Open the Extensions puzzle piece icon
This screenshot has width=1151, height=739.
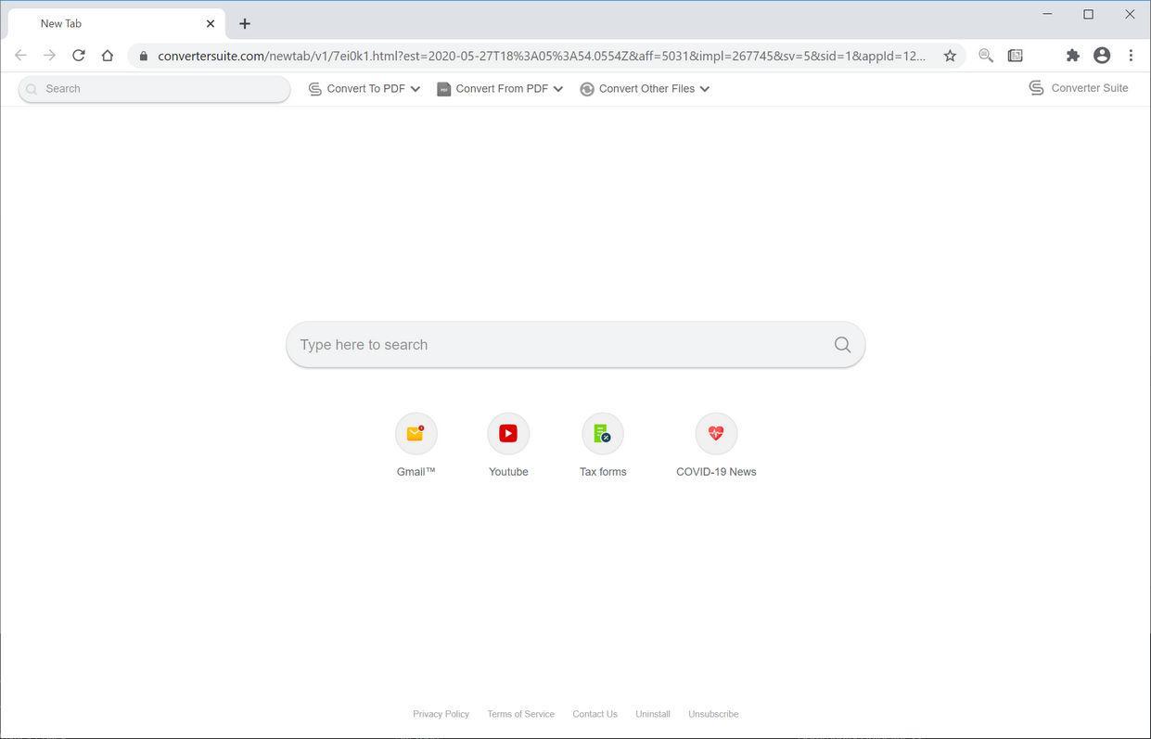pyautogui.click(x=1073, y=56)
